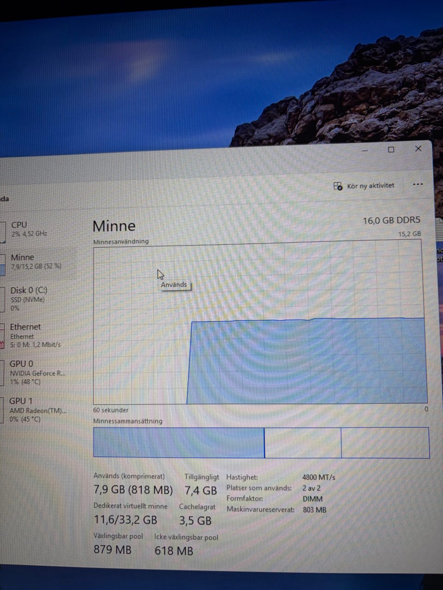Click the in-use segment of Minnessammansättning bar

179,442
